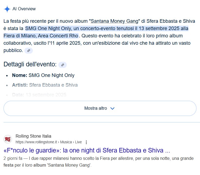Click the Rolling Stone Italia site name

pyautogui.click(x=33, y=136)
